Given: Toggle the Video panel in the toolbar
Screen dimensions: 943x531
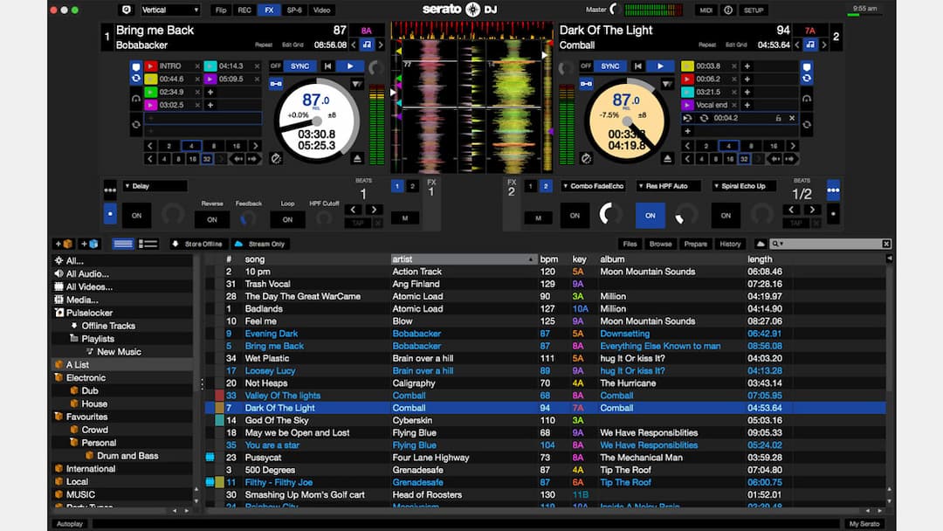Looking at the screenshot, I should coord(323,10).
